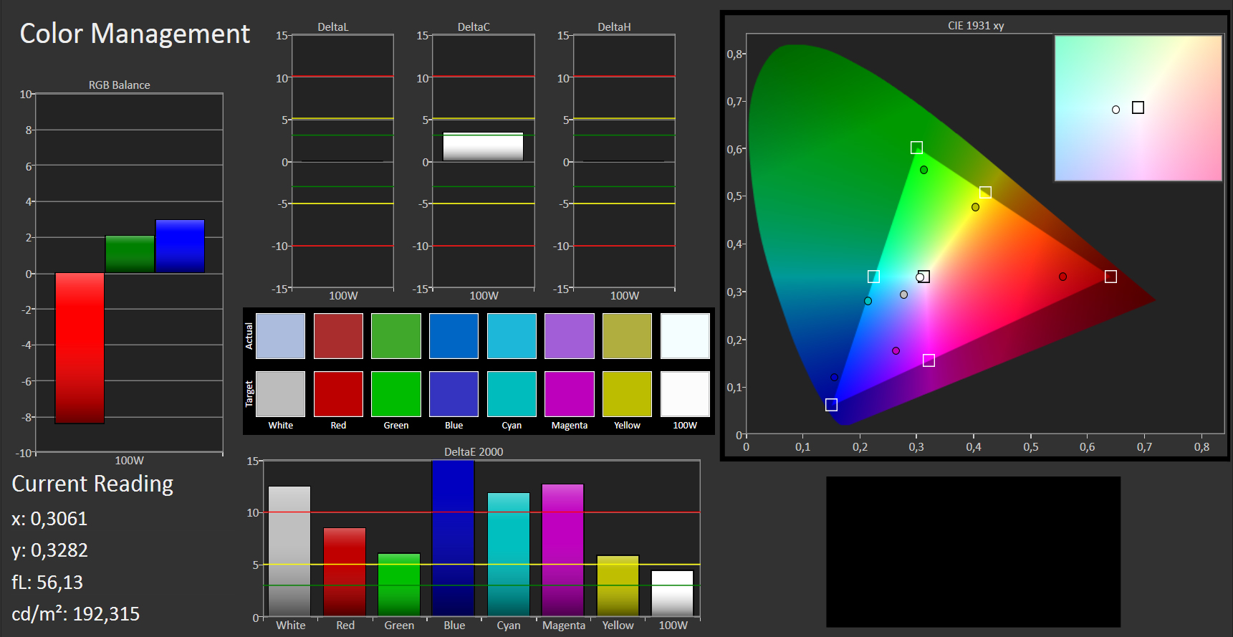Image resolution: width=1233 pixels, height=637 pixels.
Task: Click the Actual Green color swatch
Action: tap(396, 336)
